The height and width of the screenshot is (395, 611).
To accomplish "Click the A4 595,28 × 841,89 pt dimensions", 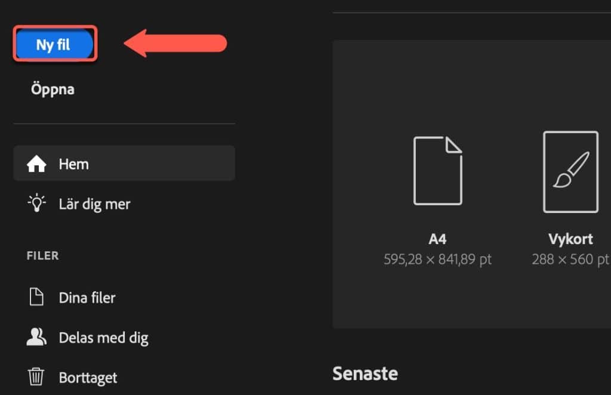I will (x=437, y=259).
